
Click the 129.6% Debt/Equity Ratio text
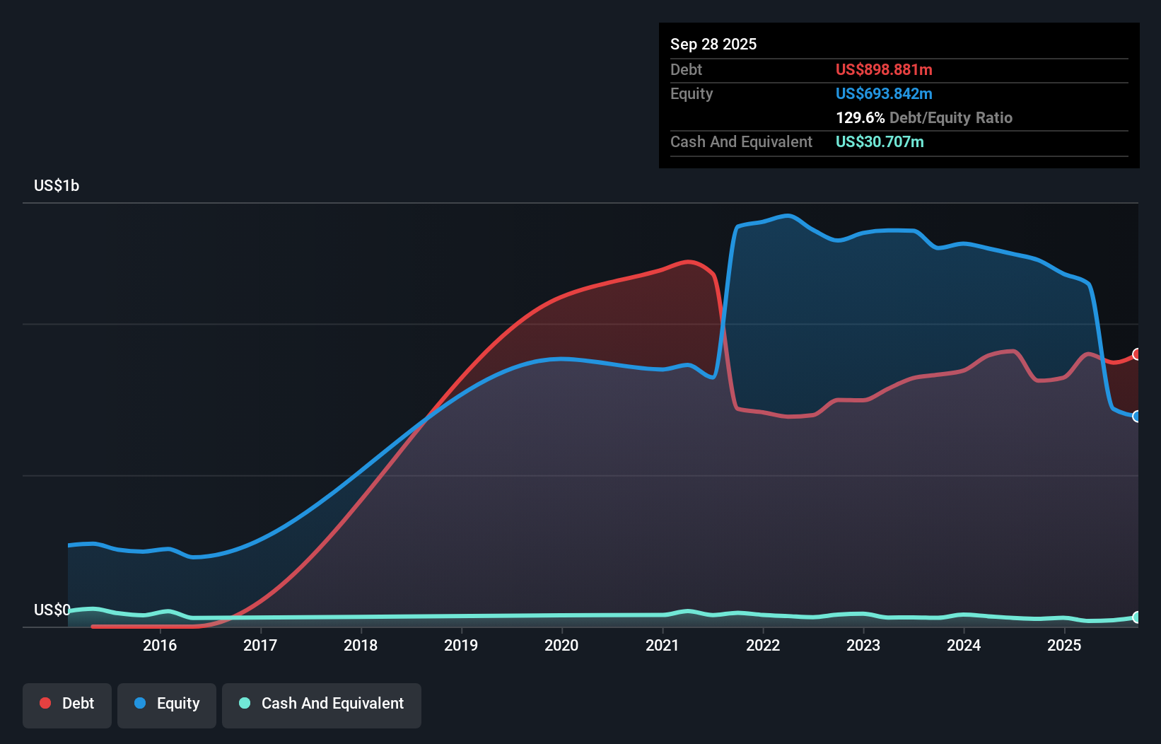(924, 117)
